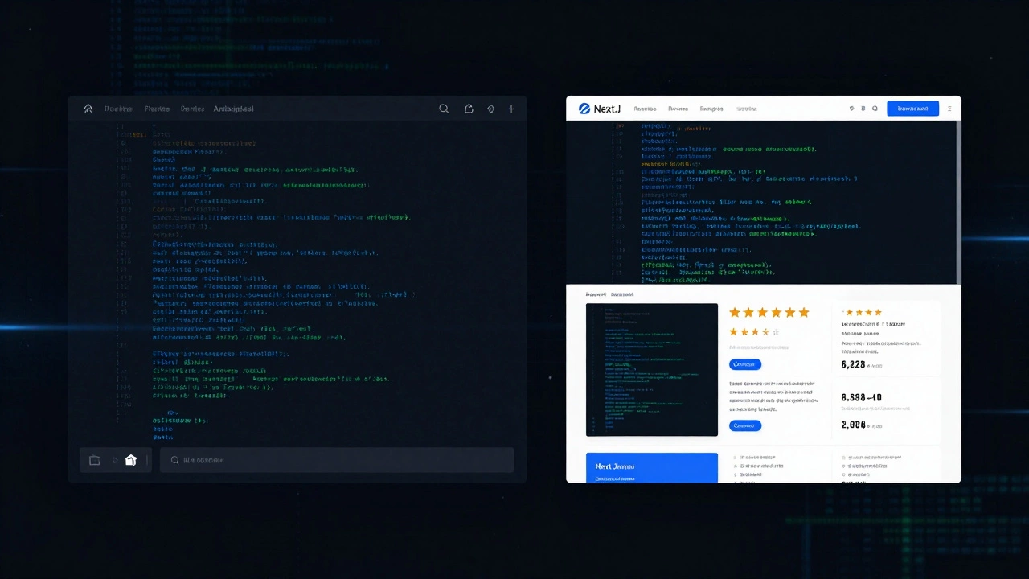Click the folder icon at the bottom left
Image resolution: width=1029 pixels, height=579 pixels.
click(x=94, y=460)
